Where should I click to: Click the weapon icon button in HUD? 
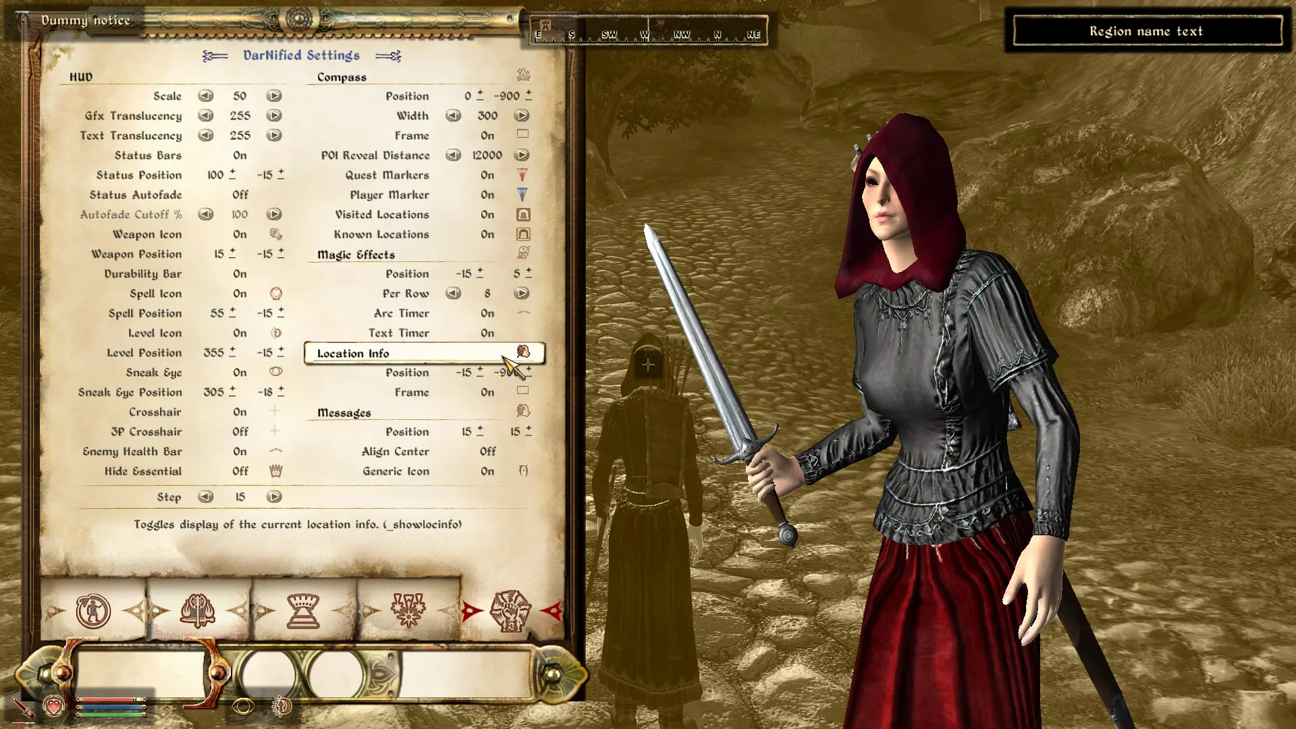click(x=274, y=234)
